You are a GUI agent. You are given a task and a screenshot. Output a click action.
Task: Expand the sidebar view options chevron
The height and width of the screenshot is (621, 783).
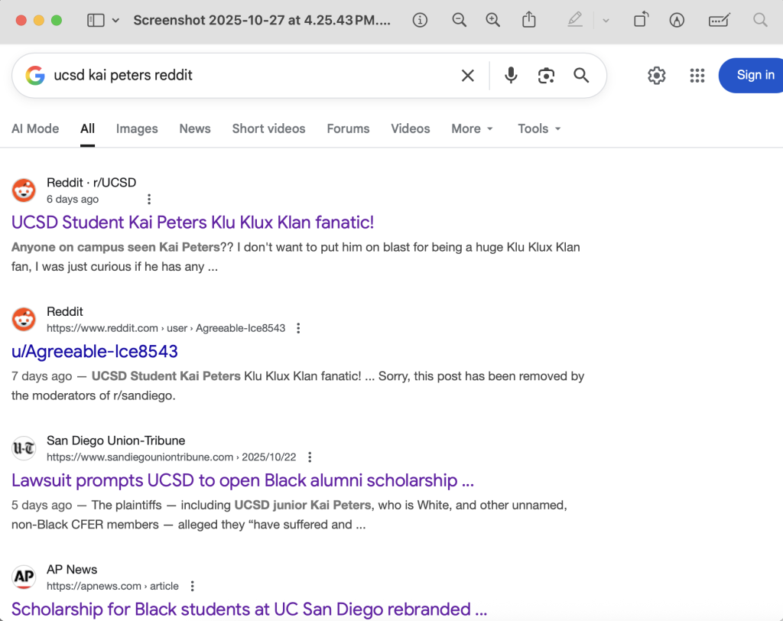coord(115,21)
